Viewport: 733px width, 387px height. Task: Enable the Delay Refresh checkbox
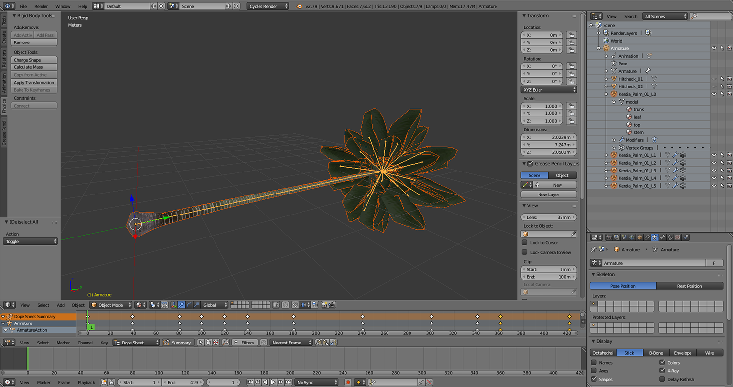pyautogui.click(x=662, y=379)
